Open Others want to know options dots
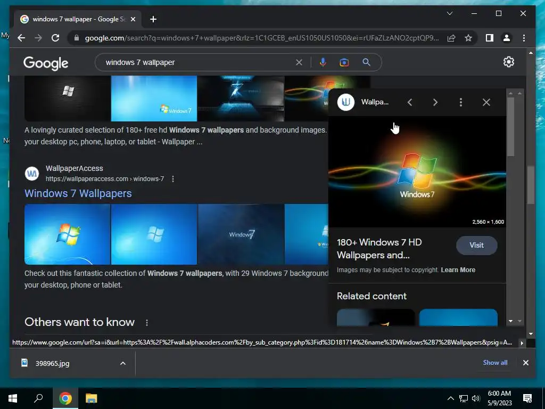Image resolution: width=545 pixels, height=409 pixels. (x=147, y=323)
